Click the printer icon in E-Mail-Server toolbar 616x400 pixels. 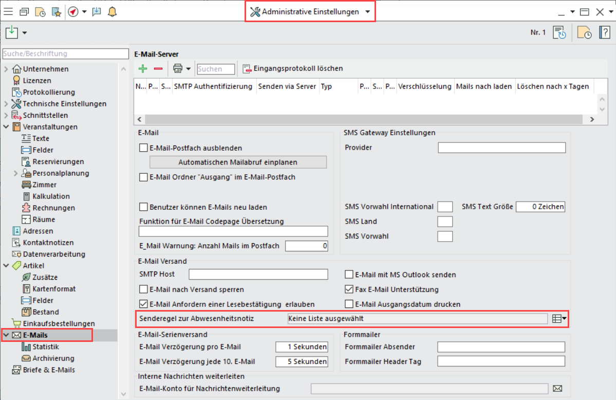(x=178, y=68)
